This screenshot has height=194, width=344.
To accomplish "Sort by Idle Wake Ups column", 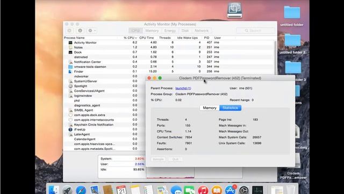I will click(188, 38).
